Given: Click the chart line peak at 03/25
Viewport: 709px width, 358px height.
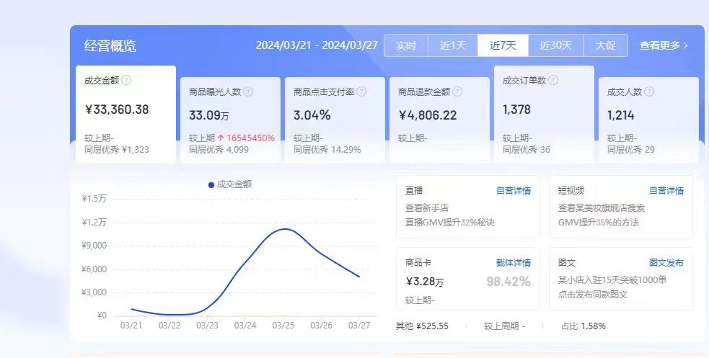Looking at the screenshot, I should point(284,229).
